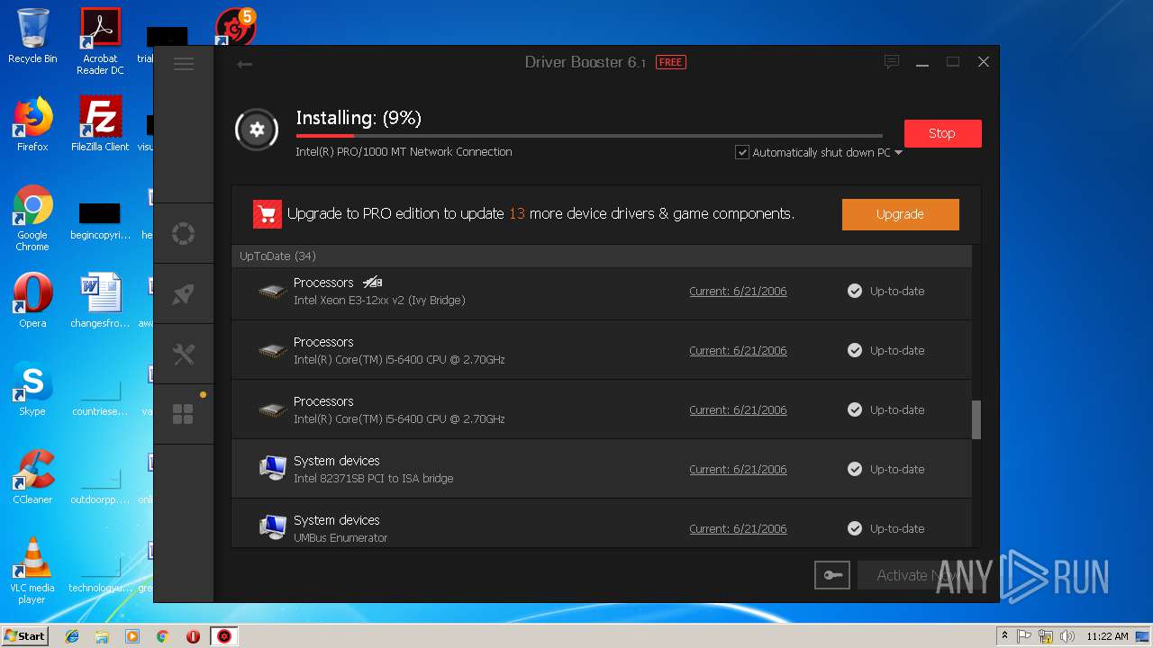
Task: Click Activate Now button
Action: tap(917, 575)
